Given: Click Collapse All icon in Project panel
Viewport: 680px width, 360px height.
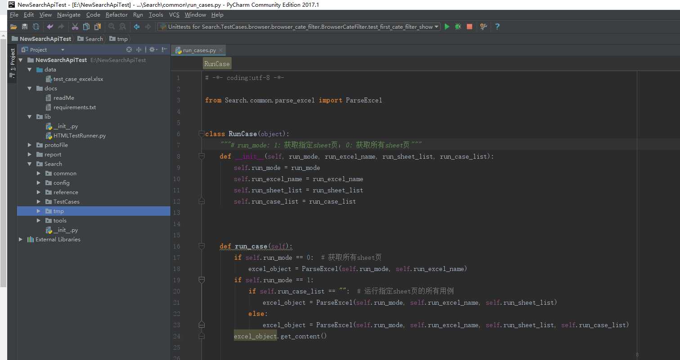Looking at the screenshot, I should 139,50.
